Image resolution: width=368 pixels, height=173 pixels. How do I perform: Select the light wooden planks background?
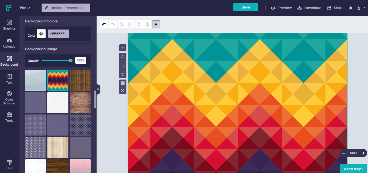58,147
